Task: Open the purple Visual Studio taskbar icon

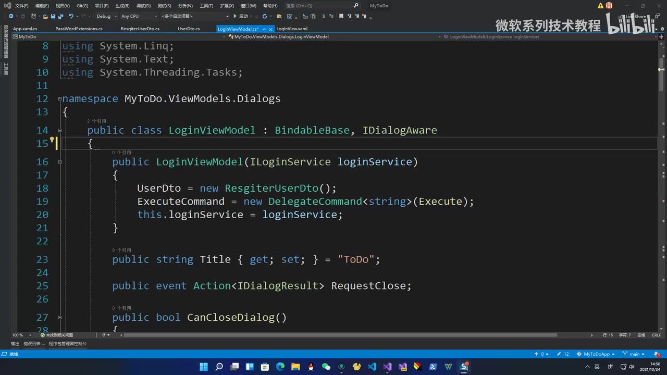Action: pos(387,367)
